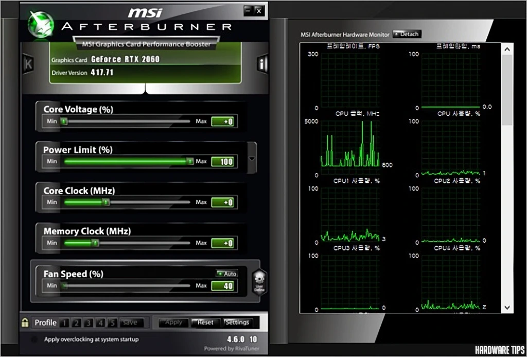This screenshot has height=357, width=527.
Task: Expand the Power Limit dropdown arrow
Action: 252,158
